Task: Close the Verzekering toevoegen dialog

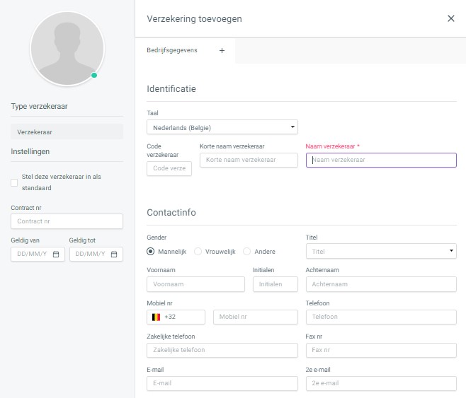Action: (x=450, y=18)
